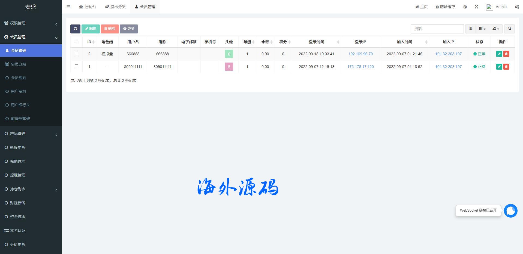523x254 pixels.
Task: Click the login IP link 192.169.96.70
Action: click(360, 54)
